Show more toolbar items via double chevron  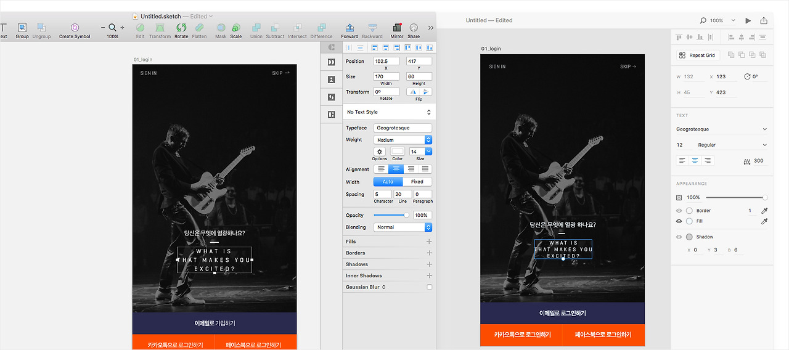(430, 28)
